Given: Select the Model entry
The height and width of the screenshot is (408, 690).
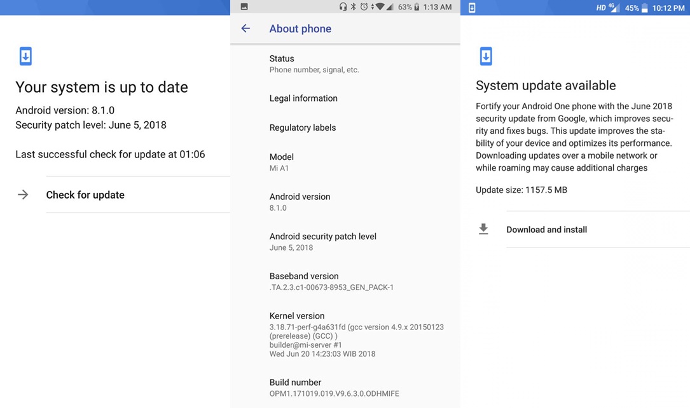Looking at the screenshot, I should [345, 162].
